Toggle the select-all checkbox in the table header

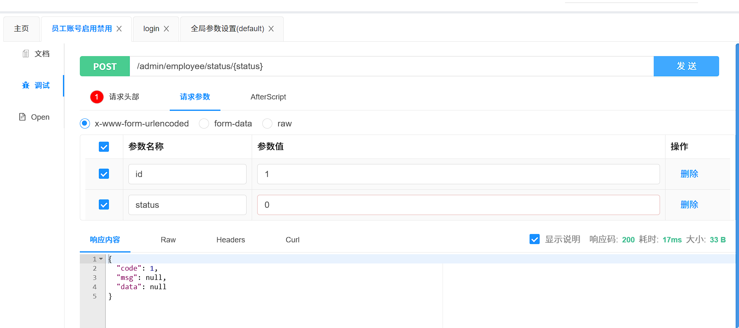104,147
